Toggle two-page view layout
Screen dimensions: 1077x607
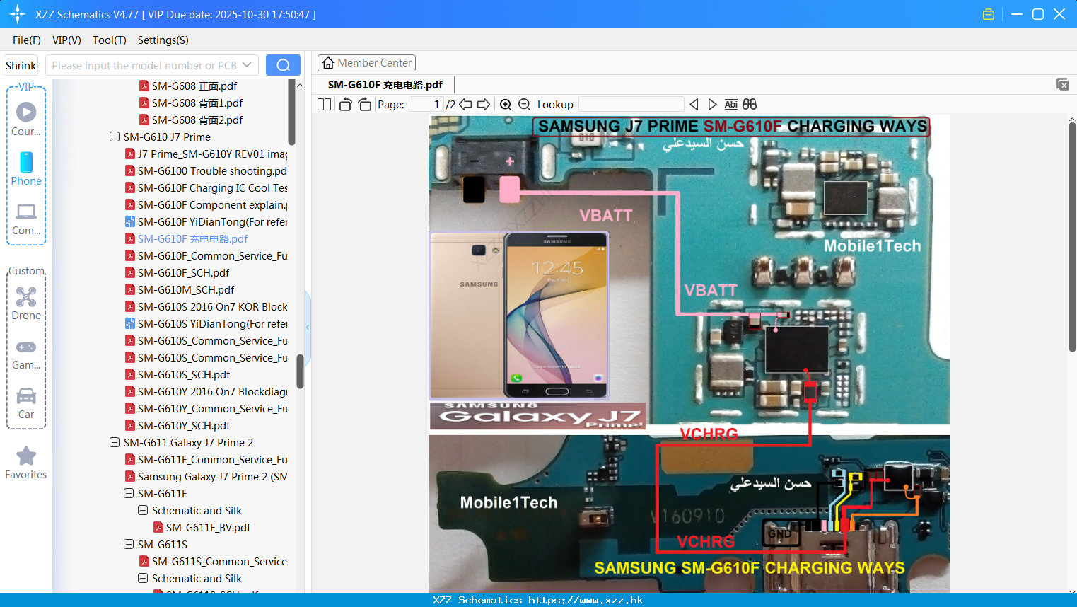click(x=324, y=104)
